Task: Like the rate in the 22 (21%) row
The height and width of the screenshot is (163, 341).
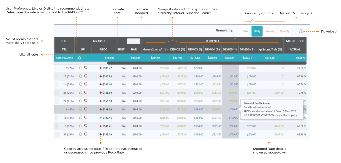Action: click(81, 101)
